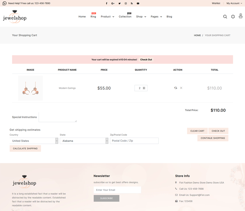Open the shopping bag cart icon
The image size is (245, 211).
click(241, 16)
